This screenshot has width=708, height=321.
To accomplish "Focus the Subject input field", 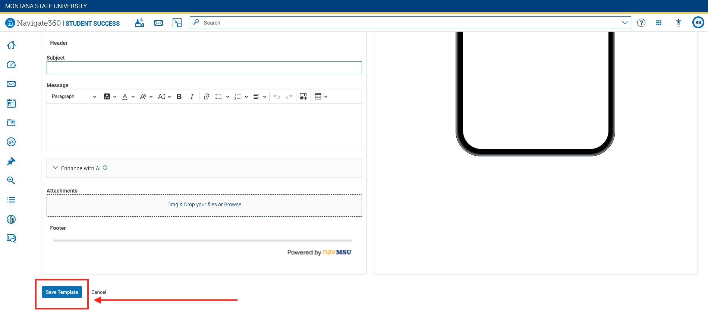I will pyautogui.click(x=204, y=68).
